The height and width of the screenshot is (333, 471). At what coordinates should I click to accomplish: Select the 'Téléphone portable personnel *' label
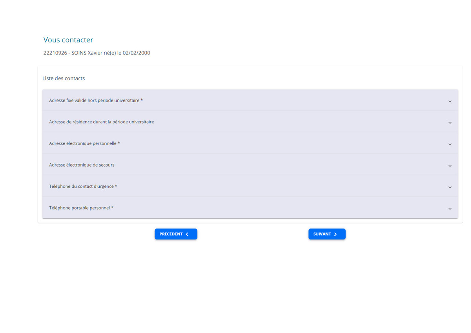point(81,208)
